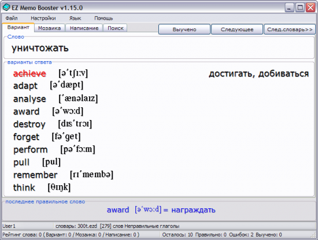Click the translation достигать, добиваться
Viewport: 318px width, 240px height.
(x=259, y=74)
